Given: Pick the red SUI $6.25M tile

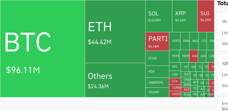Looking at the screenshot, I should (206, 16).
